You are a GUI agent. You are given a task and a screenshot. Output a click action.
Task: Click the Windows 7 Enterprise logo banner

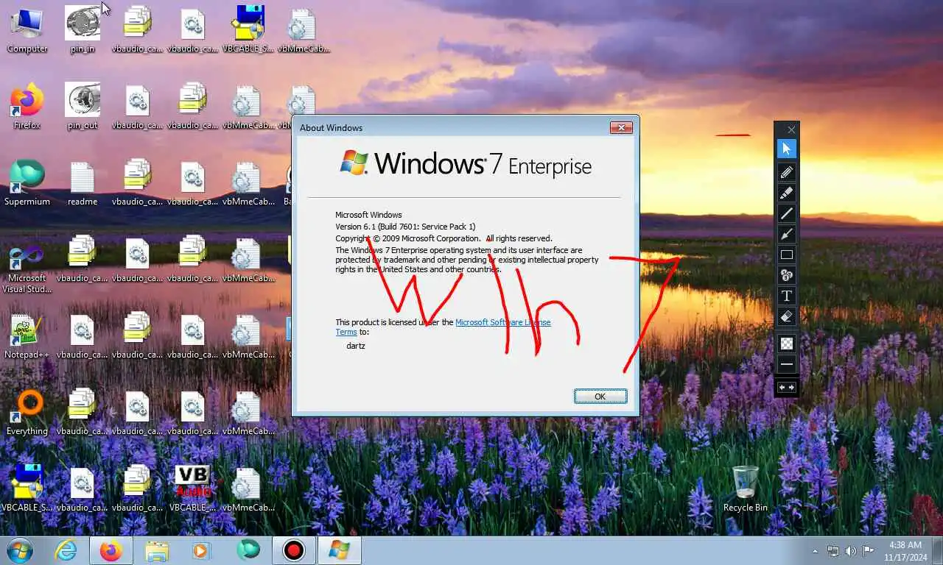coord(466,163)
